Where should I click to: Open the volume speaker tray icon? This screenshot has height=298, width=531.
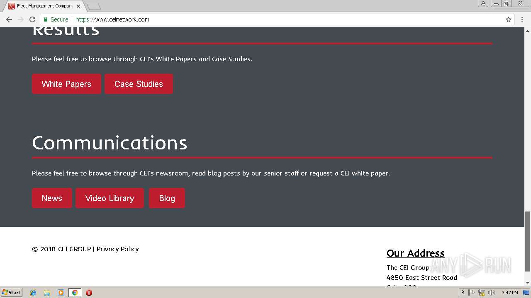coord(492,293)
